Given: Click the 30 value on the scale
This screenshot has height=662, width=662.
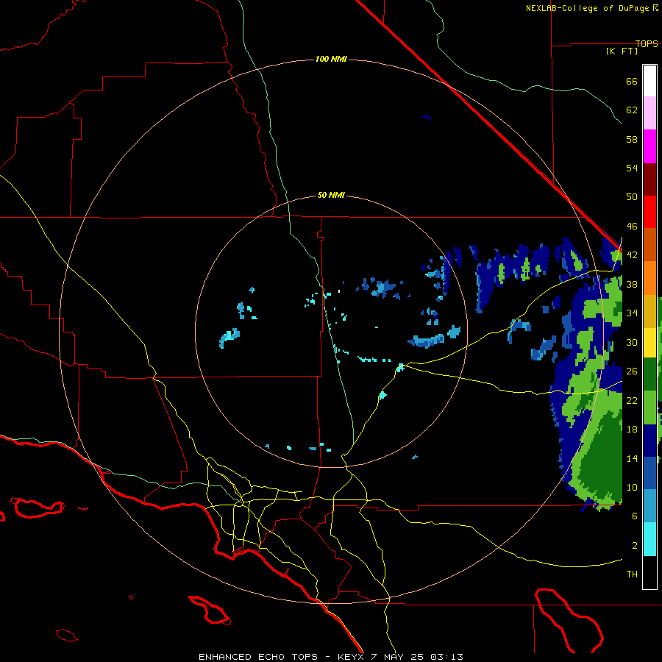Looking at the screenshot, I should click(x=632, y=342).
